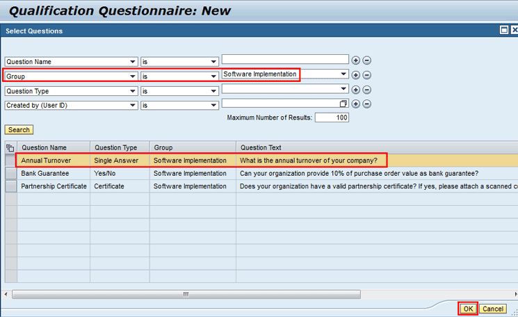Remove the Question Name search criterion
This screenshot has width=518, height=317.
367,60
